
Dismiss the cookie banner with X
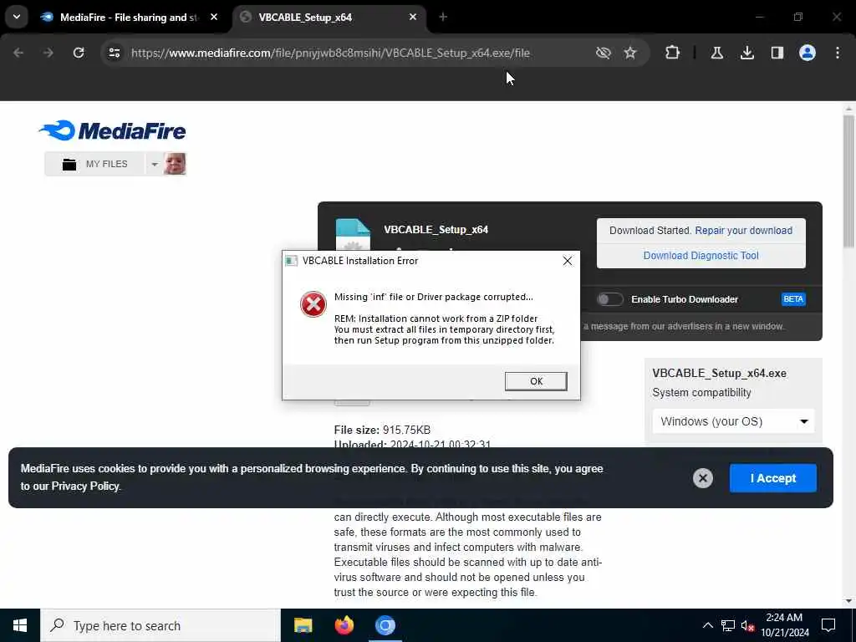pos(702,479)
